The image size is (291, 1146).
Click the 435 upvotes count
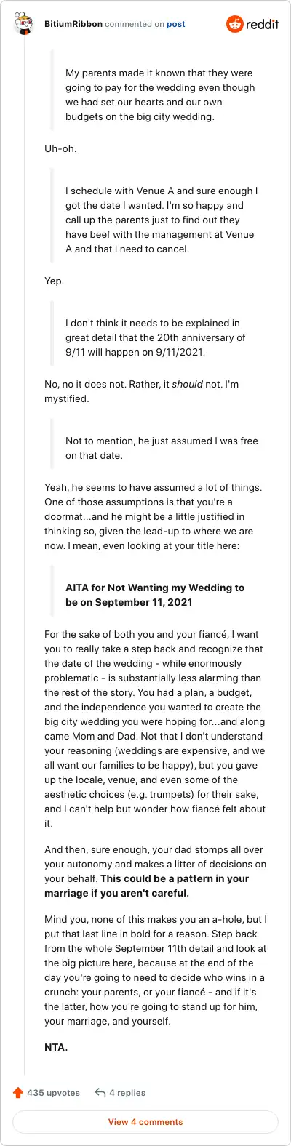click(53, 1092)
